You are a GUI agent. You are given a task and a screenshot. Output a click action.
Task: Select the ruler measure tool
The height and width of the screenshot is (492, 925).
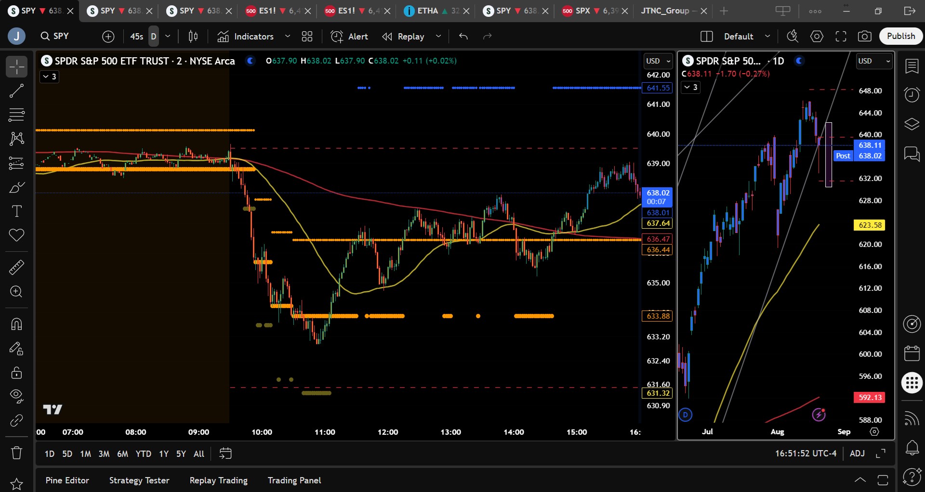(16, 267)
